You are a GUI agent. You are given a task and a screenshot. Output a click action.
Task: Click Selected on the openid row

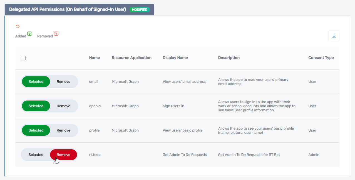point(36,106)
